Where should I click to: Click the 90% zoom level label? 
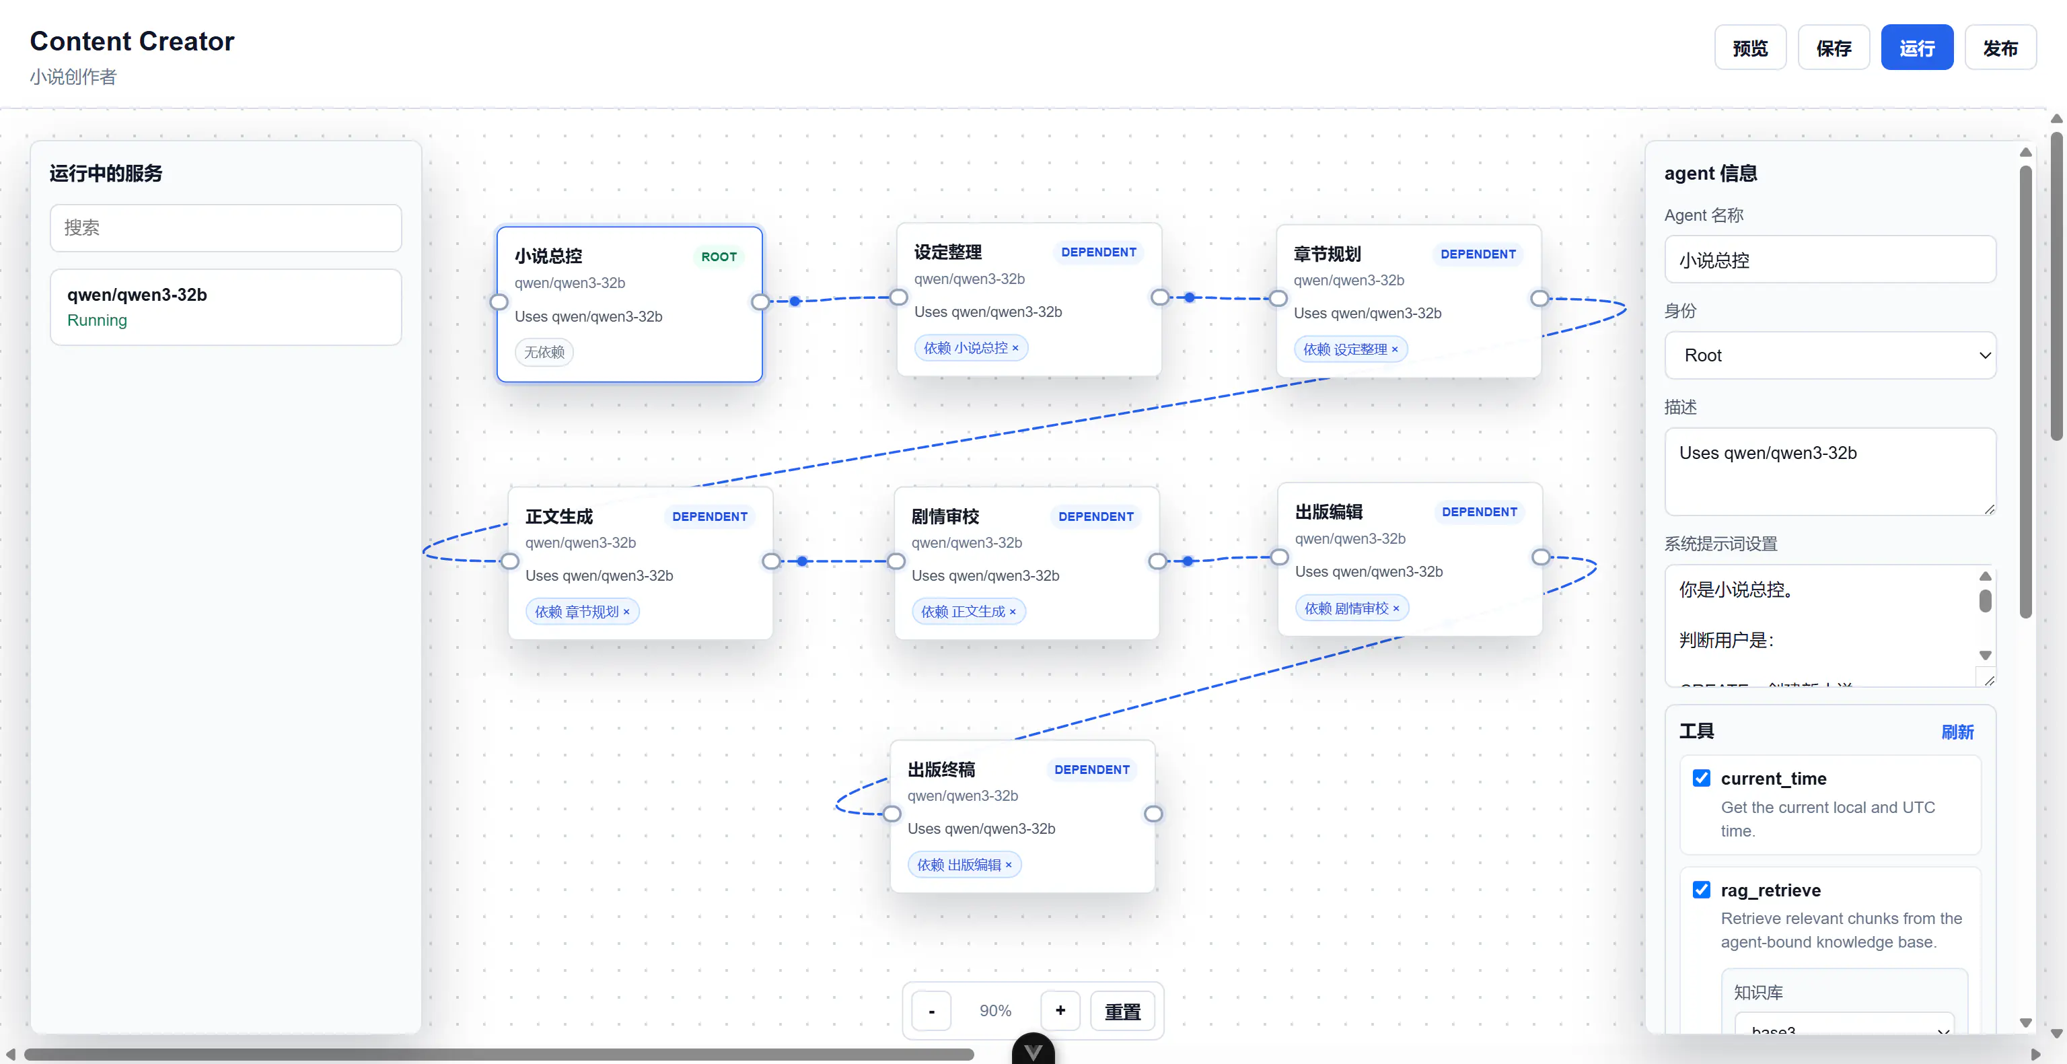995,1011
